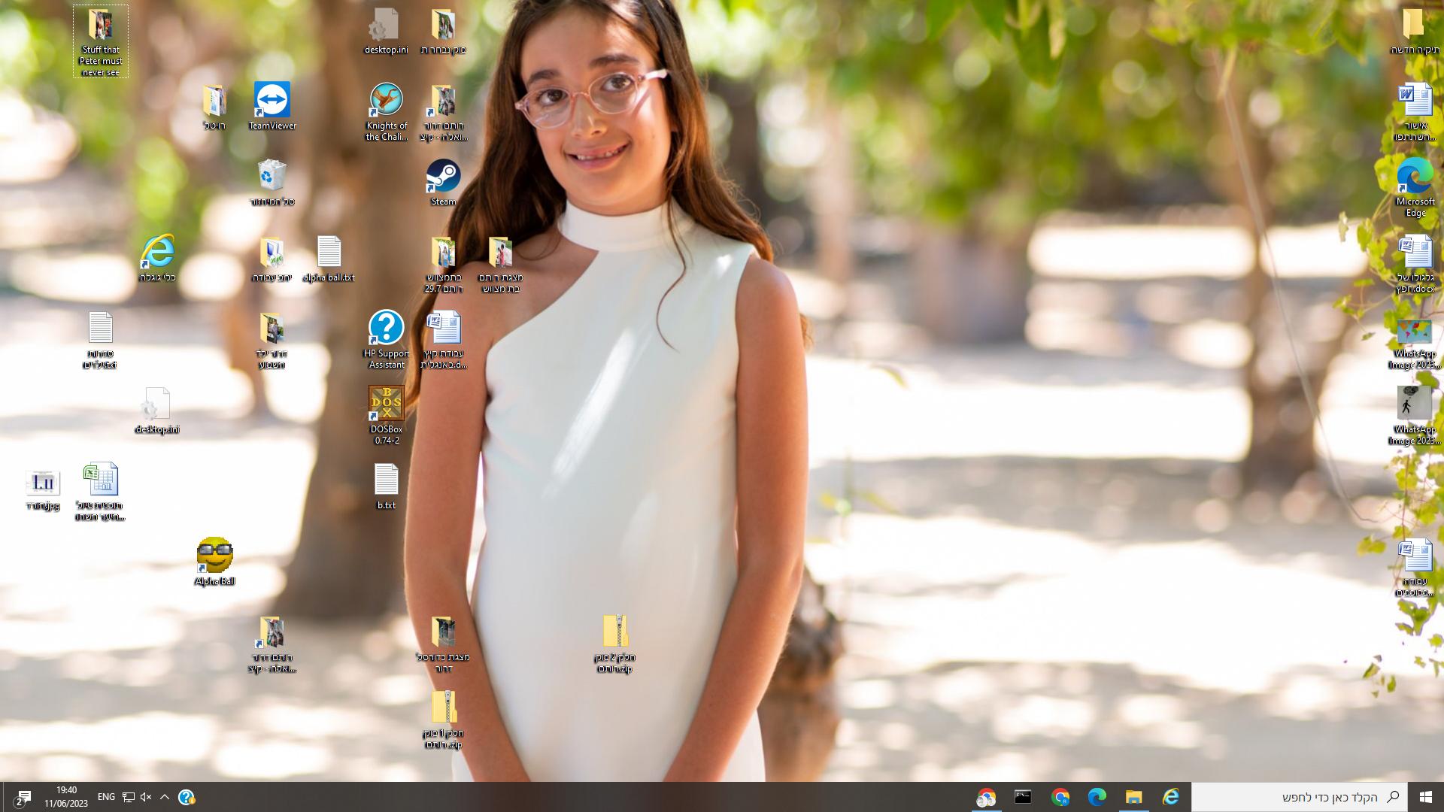The image size is (1444, 812).
Task: Select the 'יהב עבודה' folder
Action: 272,259
